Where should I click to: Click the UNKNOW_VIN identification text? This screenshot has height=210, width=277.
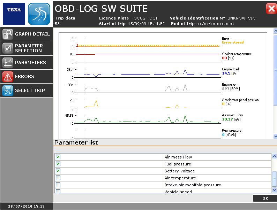click(241, 18)
